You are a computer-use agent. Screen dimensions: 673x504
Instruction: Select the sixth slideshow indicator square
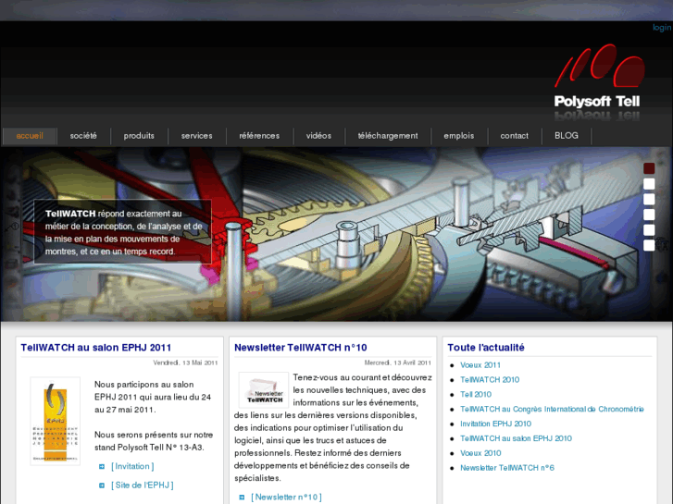649,245
